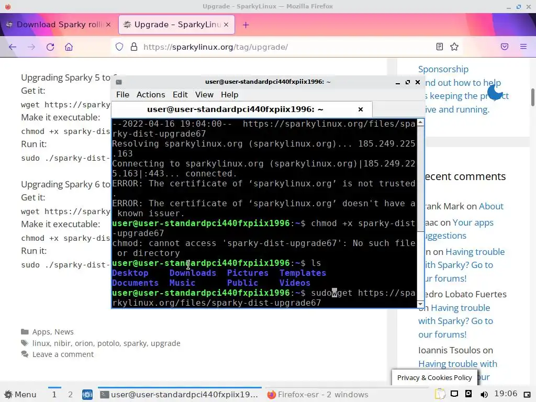This screenshot has height=402, width=536.
Task: Close the 'Upgrade – SparkyLinux' tab
Action: tap(226, 25)
